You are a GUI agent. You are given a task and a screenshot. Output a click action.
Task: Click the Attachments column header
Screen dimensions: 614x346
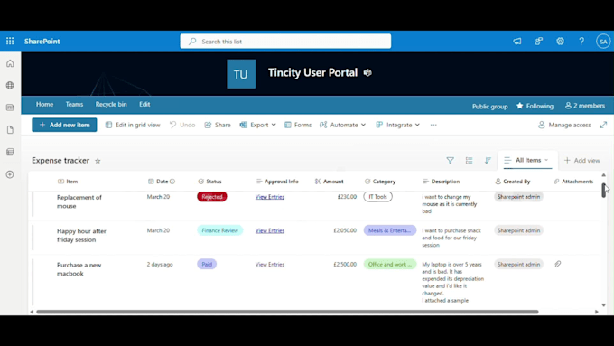click(573, 182)
